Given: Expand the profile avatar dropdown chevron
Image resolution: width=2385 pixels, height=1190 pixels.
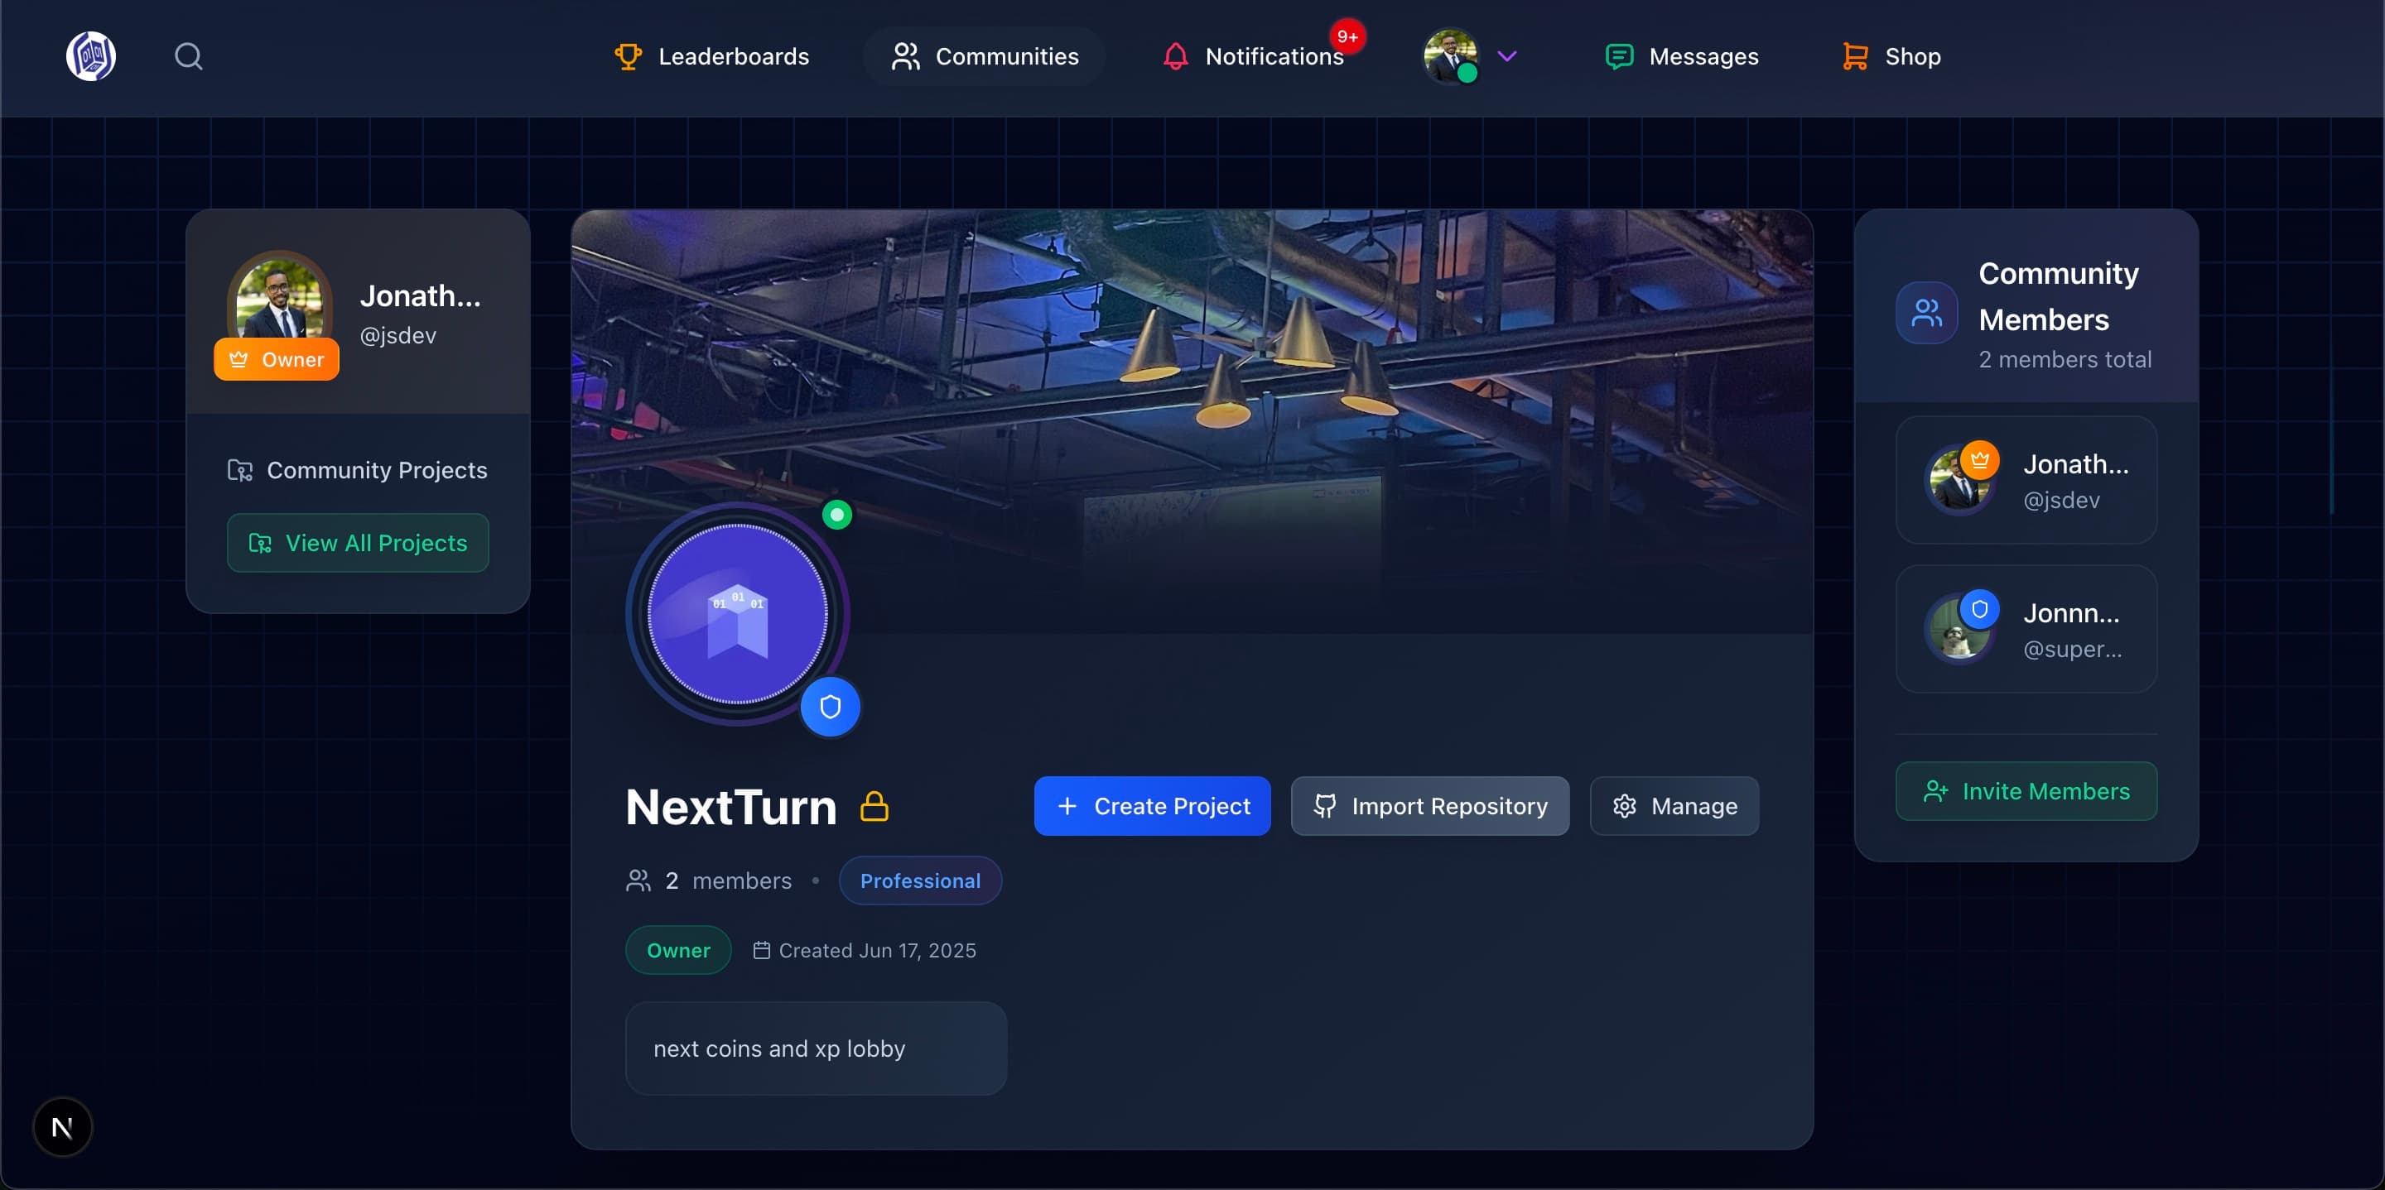Looking at the screenshot, I should (x=1506, y=56).
